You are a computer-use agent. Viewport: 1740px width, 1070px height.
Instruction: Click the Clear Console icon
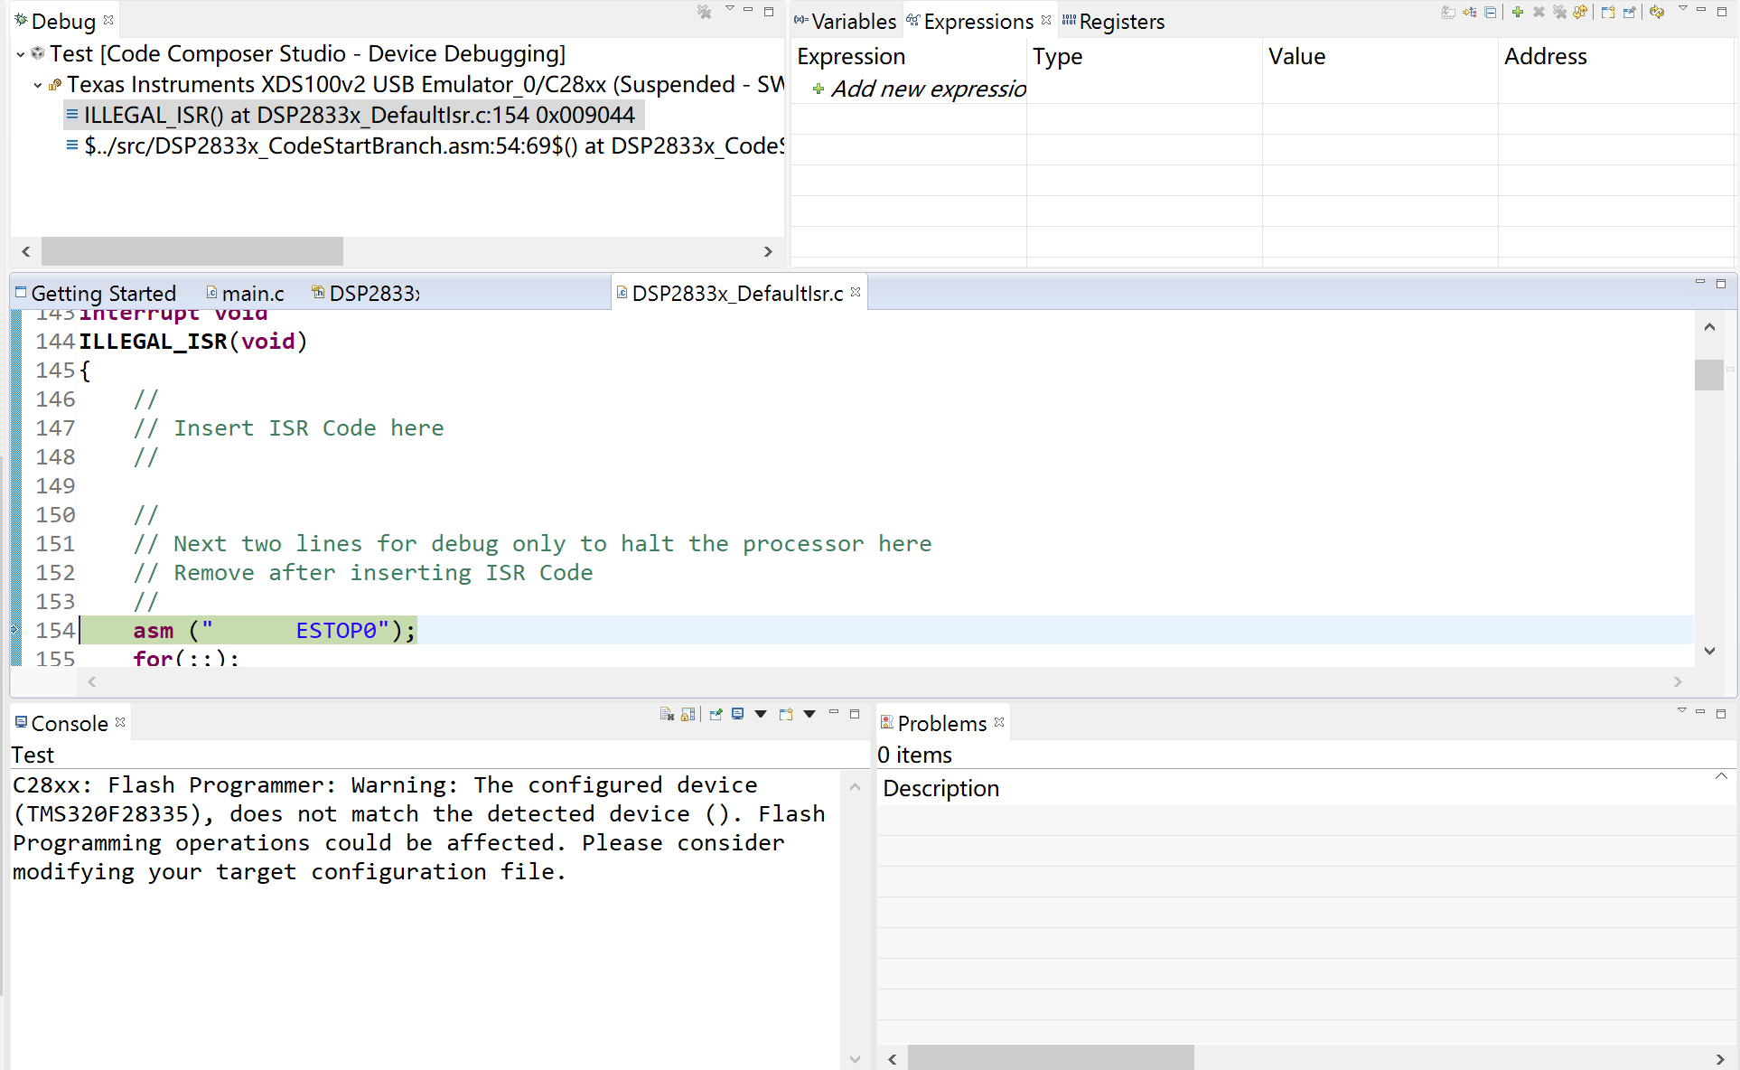tap(667, 714)
